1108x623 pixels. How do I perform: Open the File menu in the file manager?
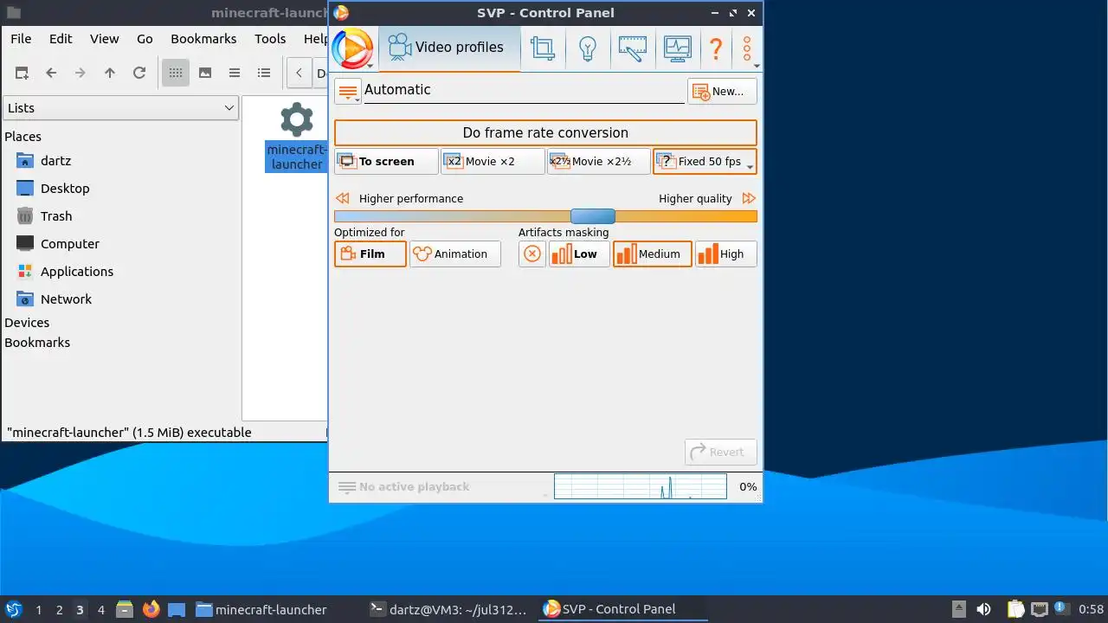point(21,39)
